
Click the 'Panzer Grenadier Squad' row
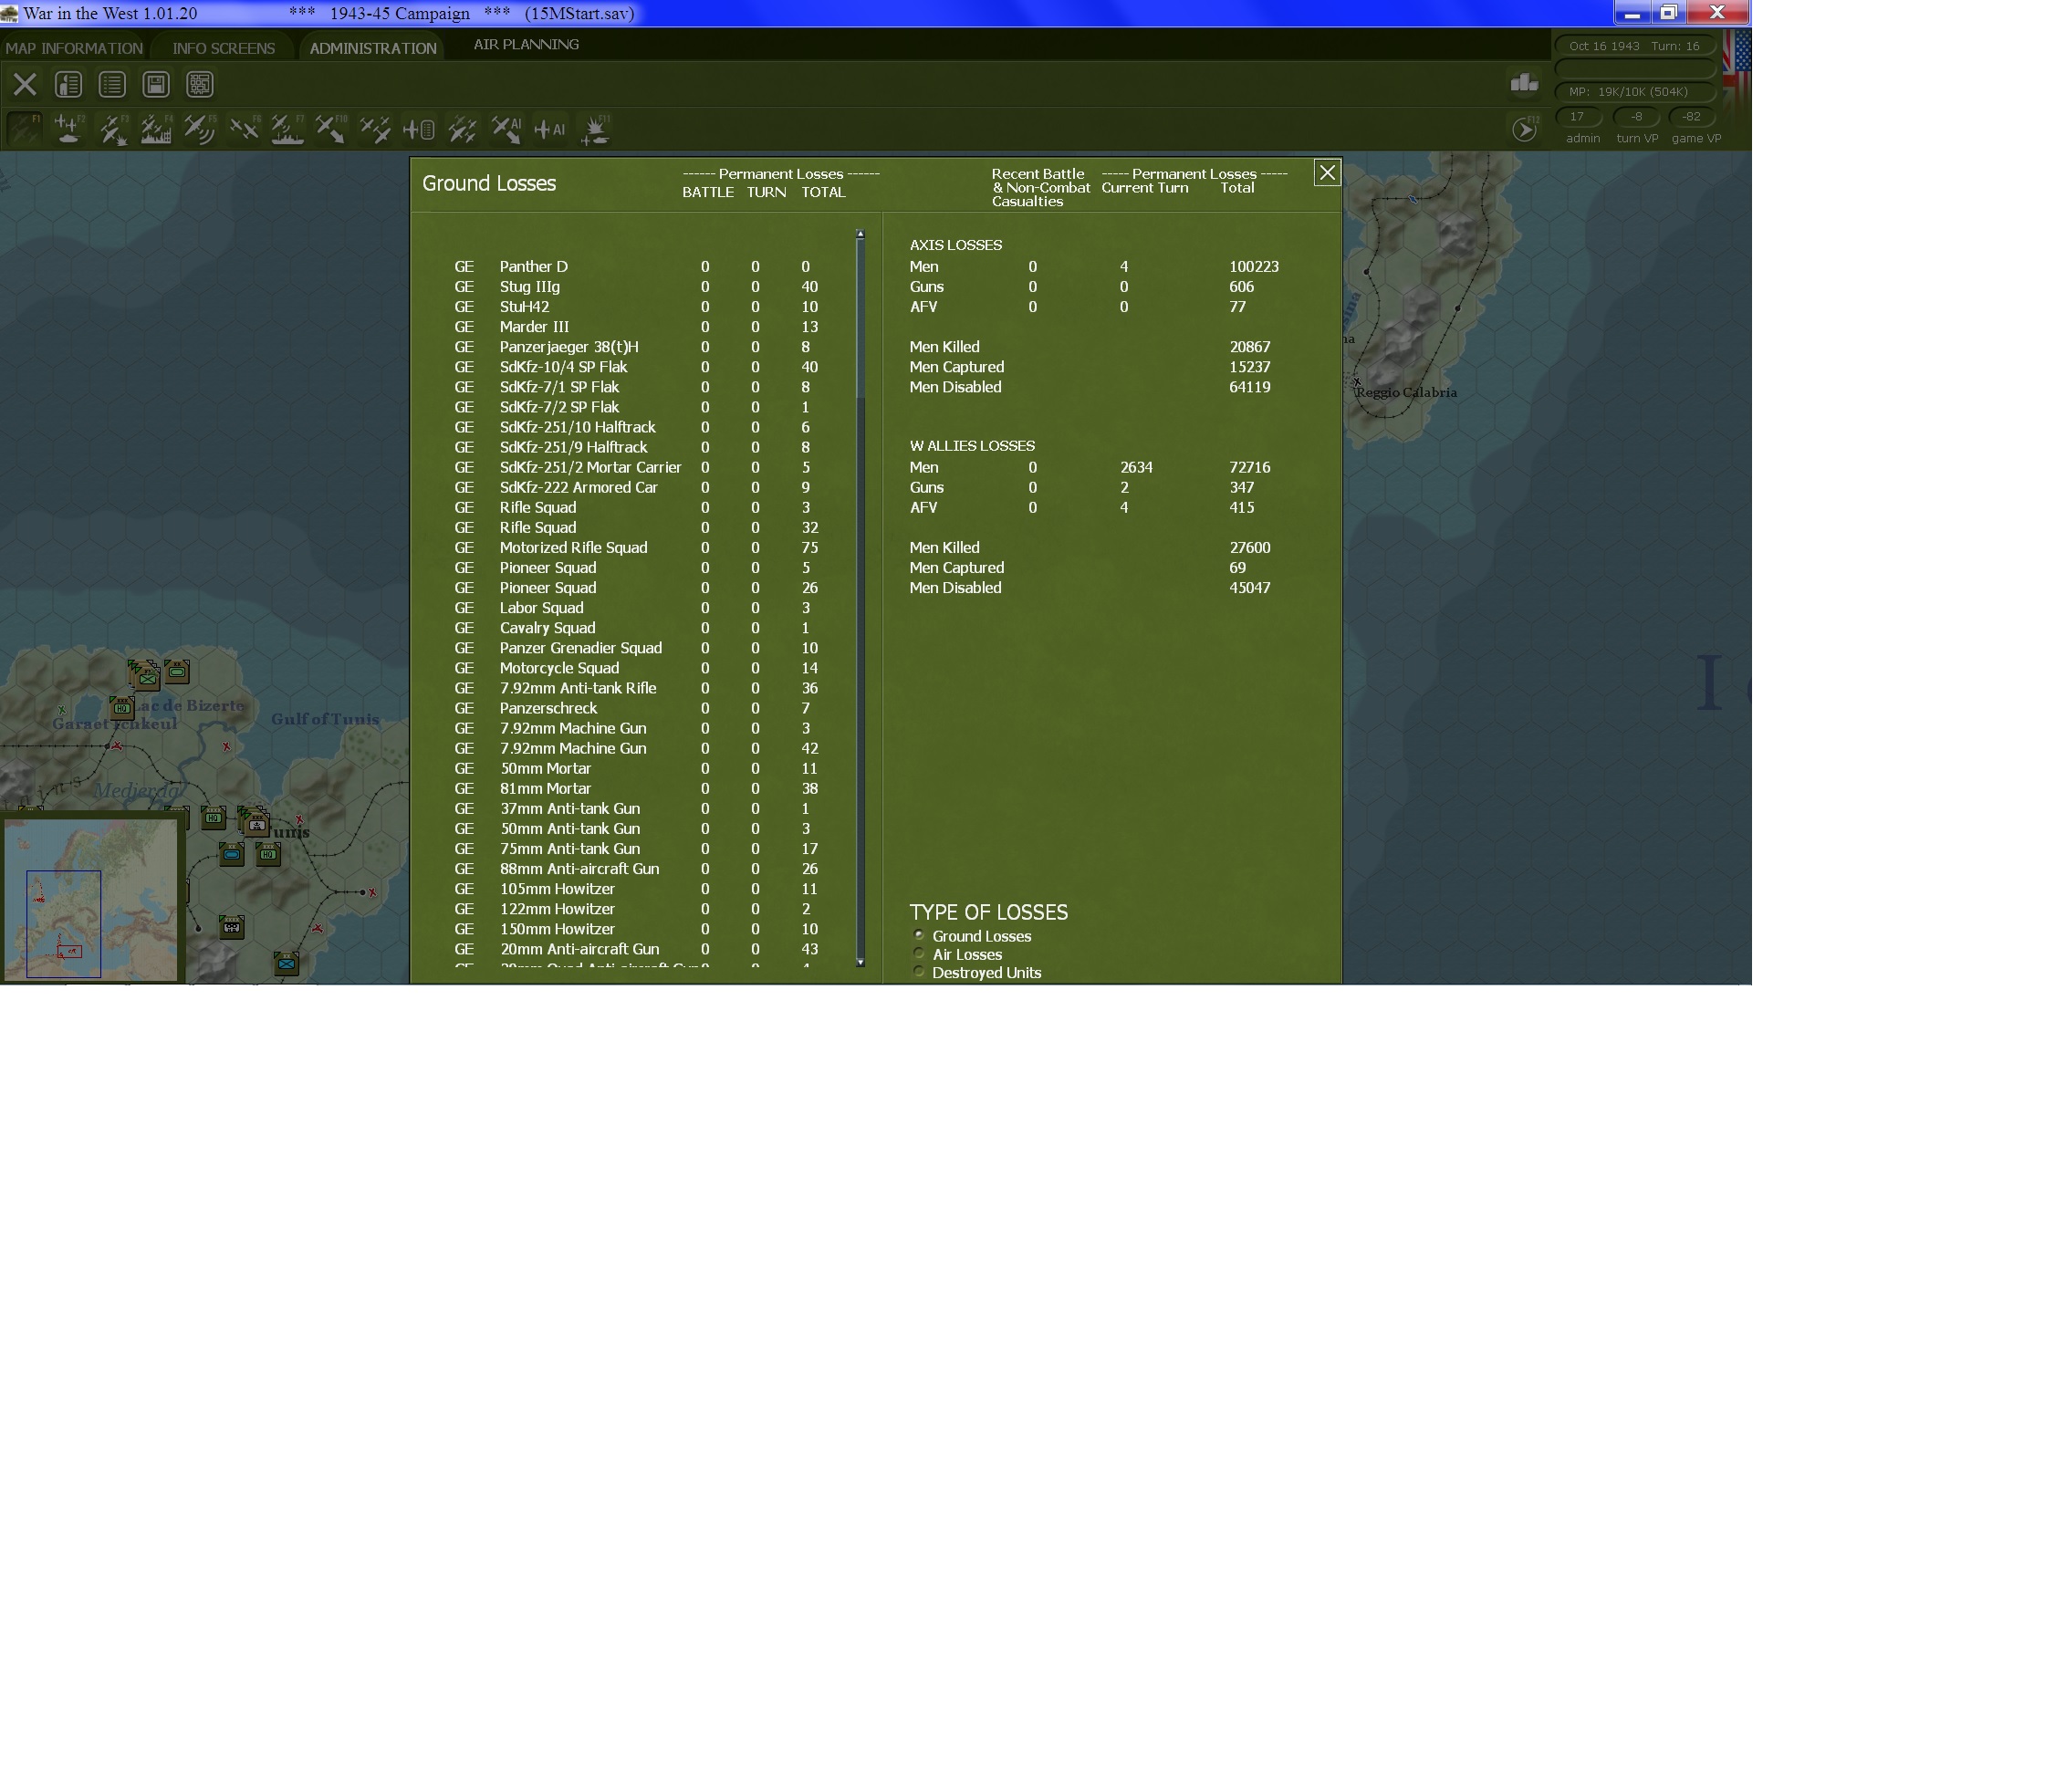tap(636, 648)
